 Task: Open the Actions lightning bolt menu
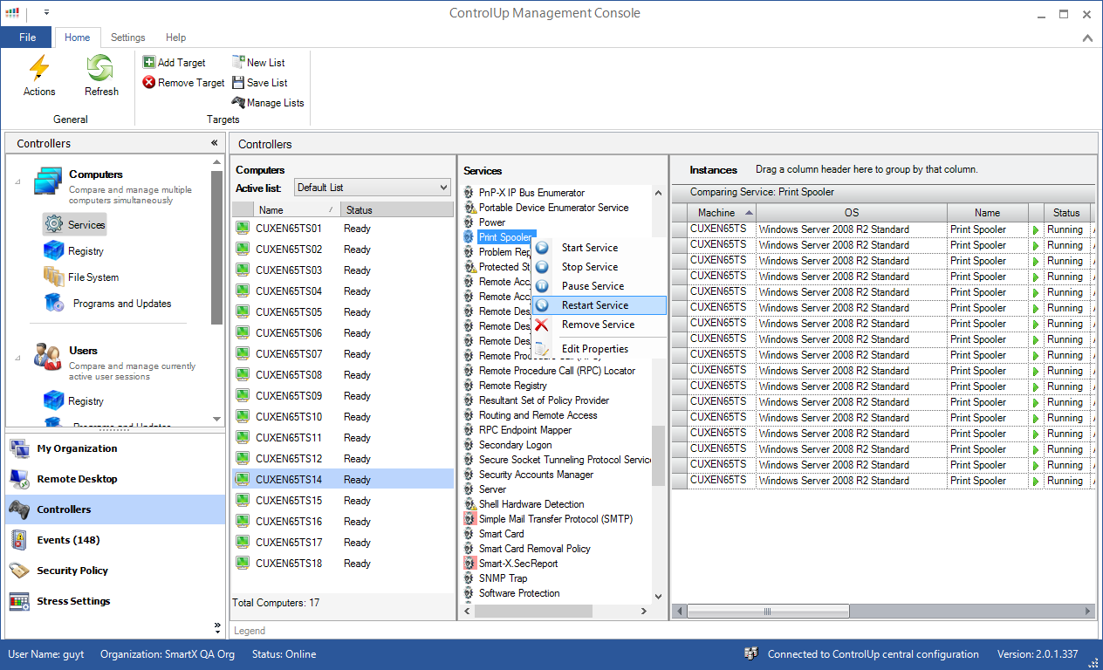pos(39,76)
